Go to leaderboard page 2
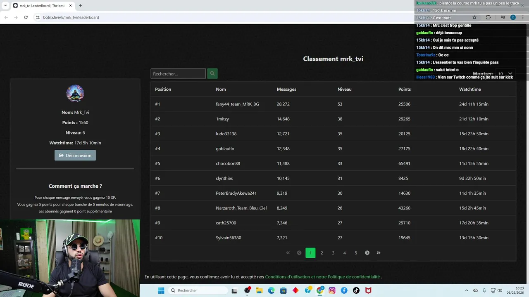 [322, 253]
